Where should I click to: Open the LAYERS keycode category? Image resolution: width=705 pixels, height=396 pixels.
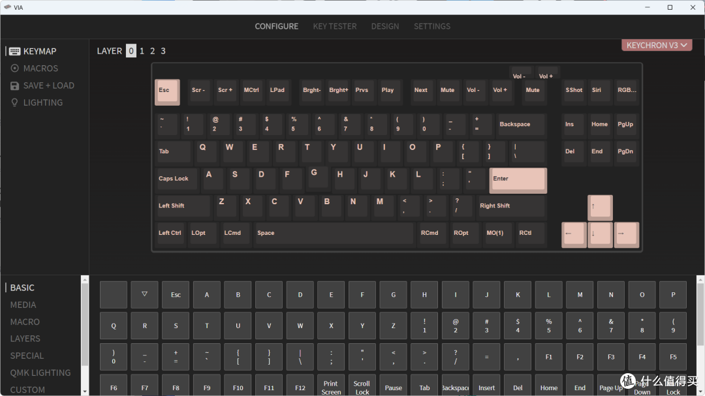pyautogui.click(x=25, y=339)
